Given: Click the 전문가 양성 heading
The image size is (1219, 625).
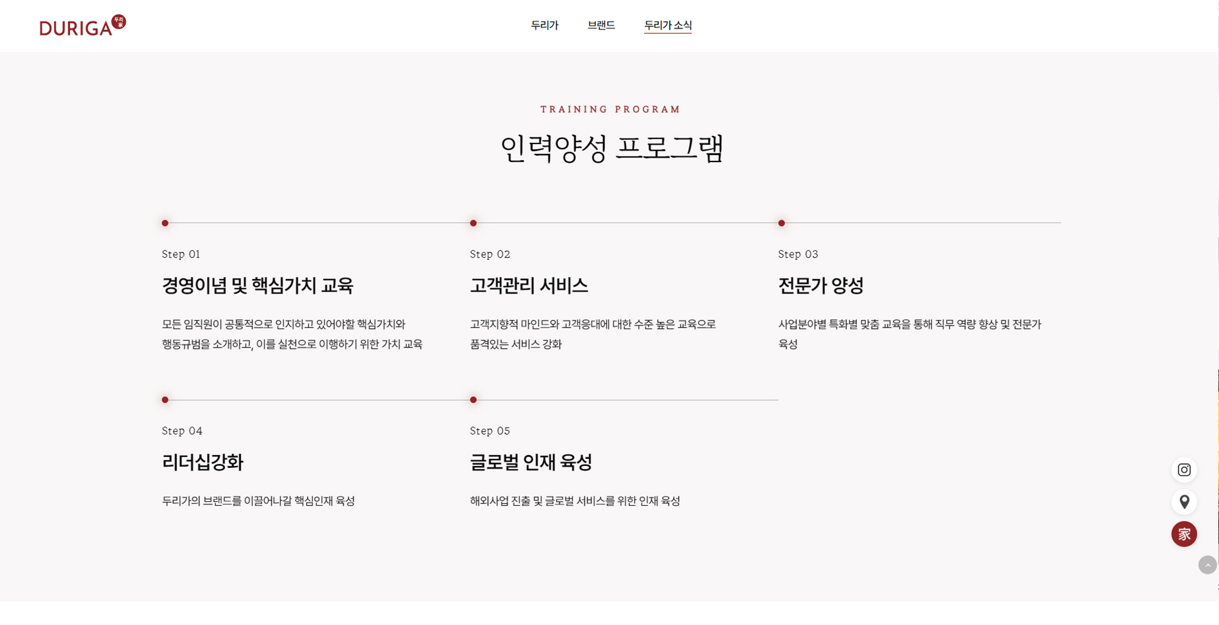Looking at the screenshot, I should click(x=820, y=285).
